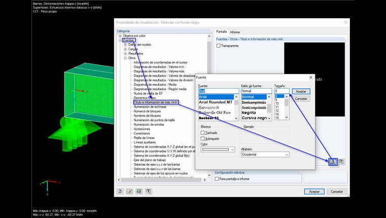The height and width of the screenshot is (218, 386).
Task: Click down arrow of font style list
Action: (269, 118)
